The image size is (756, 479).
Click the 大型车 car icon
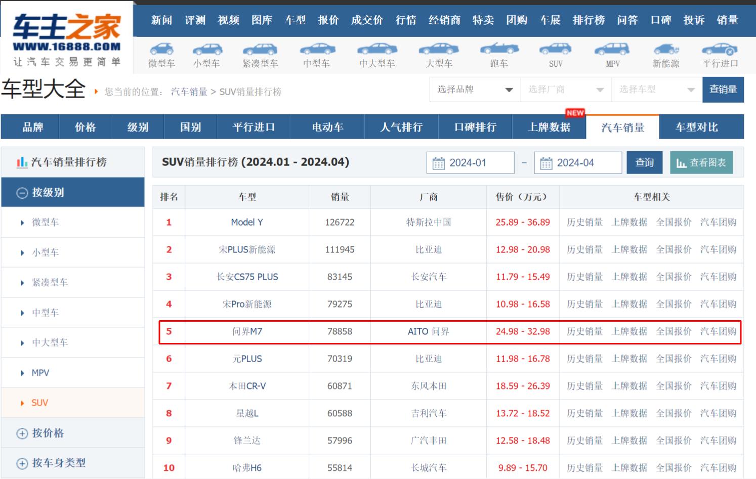[439, 49]
